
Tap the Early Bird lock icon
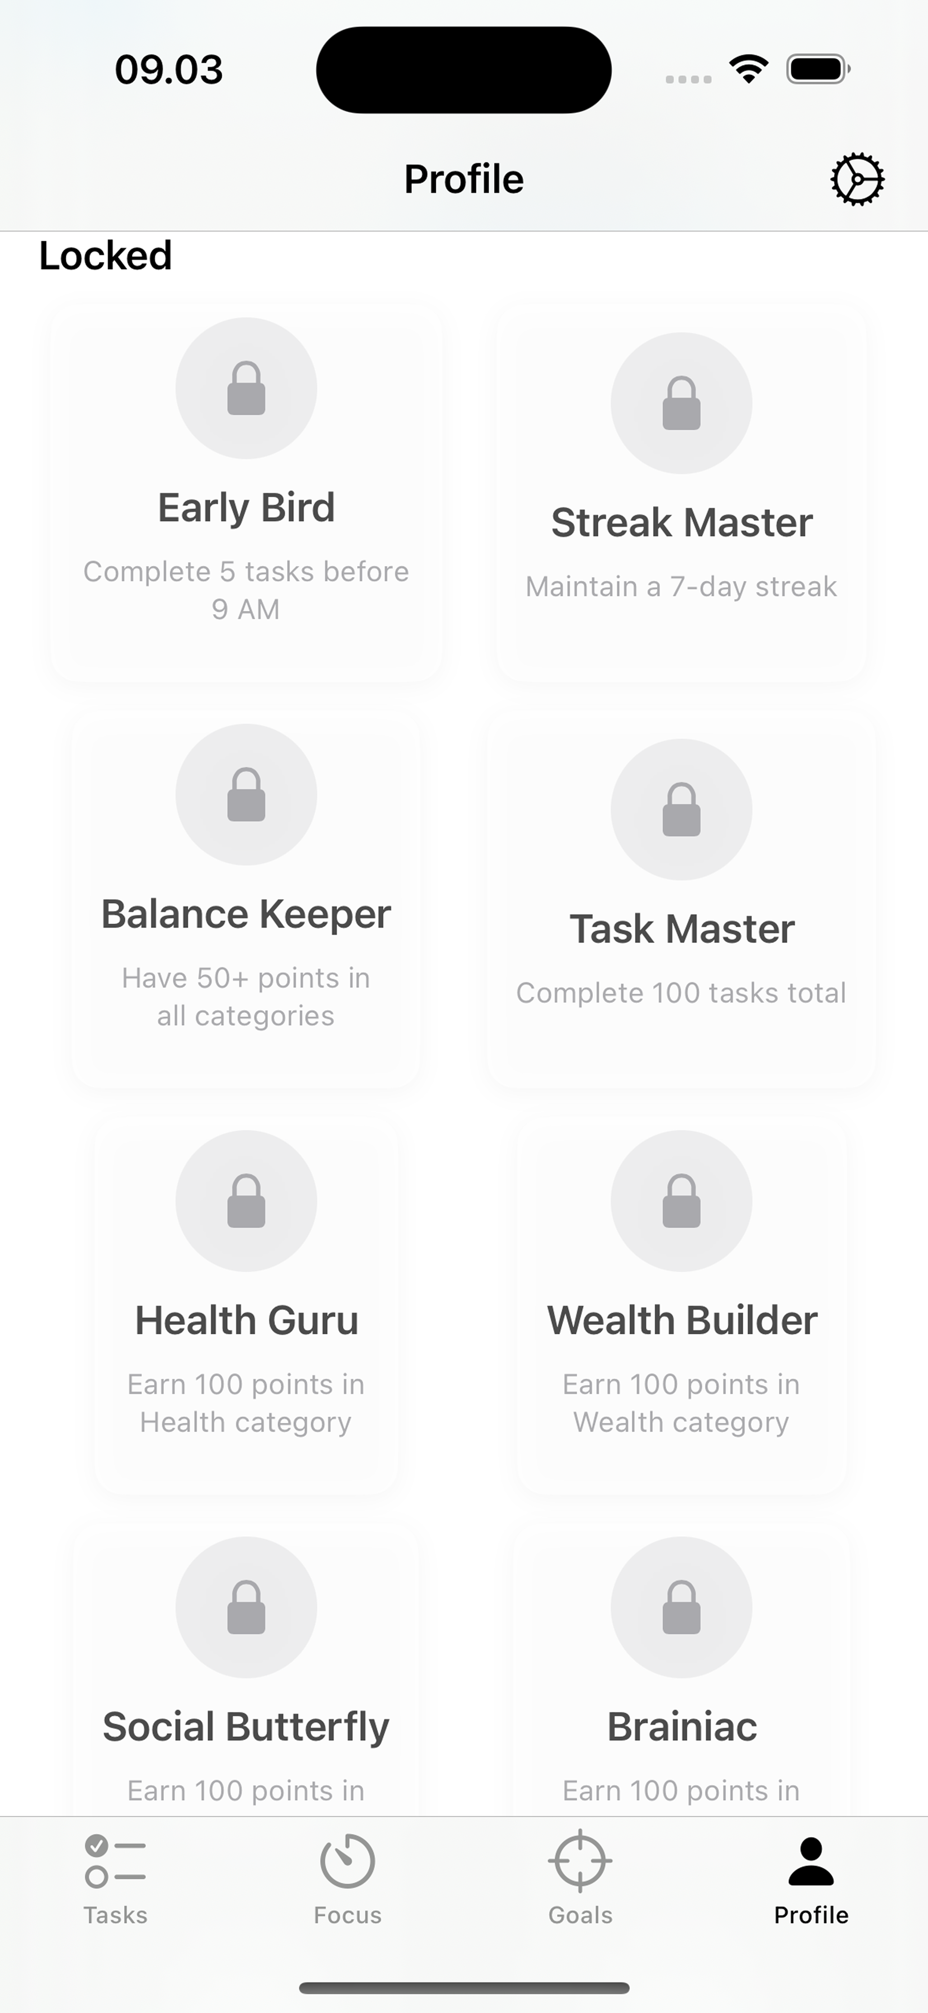tap(246, 389)
